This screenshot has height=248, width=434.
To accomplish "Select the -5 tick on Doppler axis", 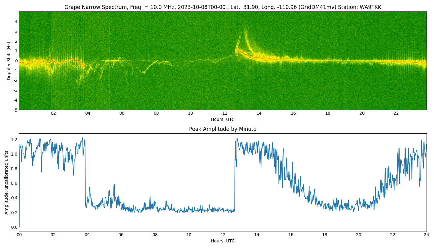I will pyautogui.click(x=15, y=110).
